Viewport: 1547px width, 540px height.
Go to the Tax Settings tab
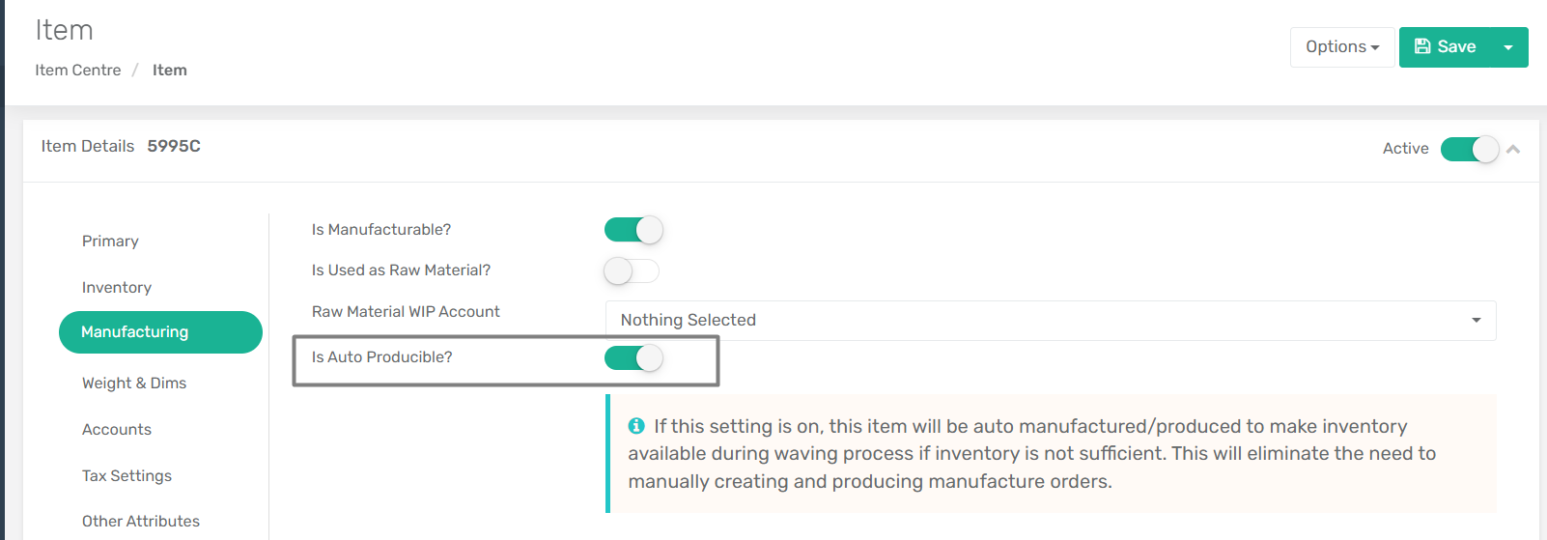tap(127, 476)
